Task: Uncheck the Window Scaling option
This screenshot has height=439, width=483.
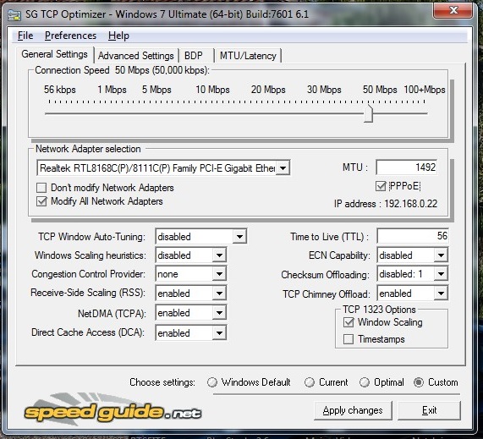Action: click(349, 322)
